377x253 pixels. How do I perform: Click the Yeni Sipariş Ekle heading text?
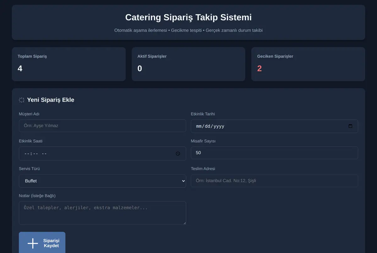[51, 100]
